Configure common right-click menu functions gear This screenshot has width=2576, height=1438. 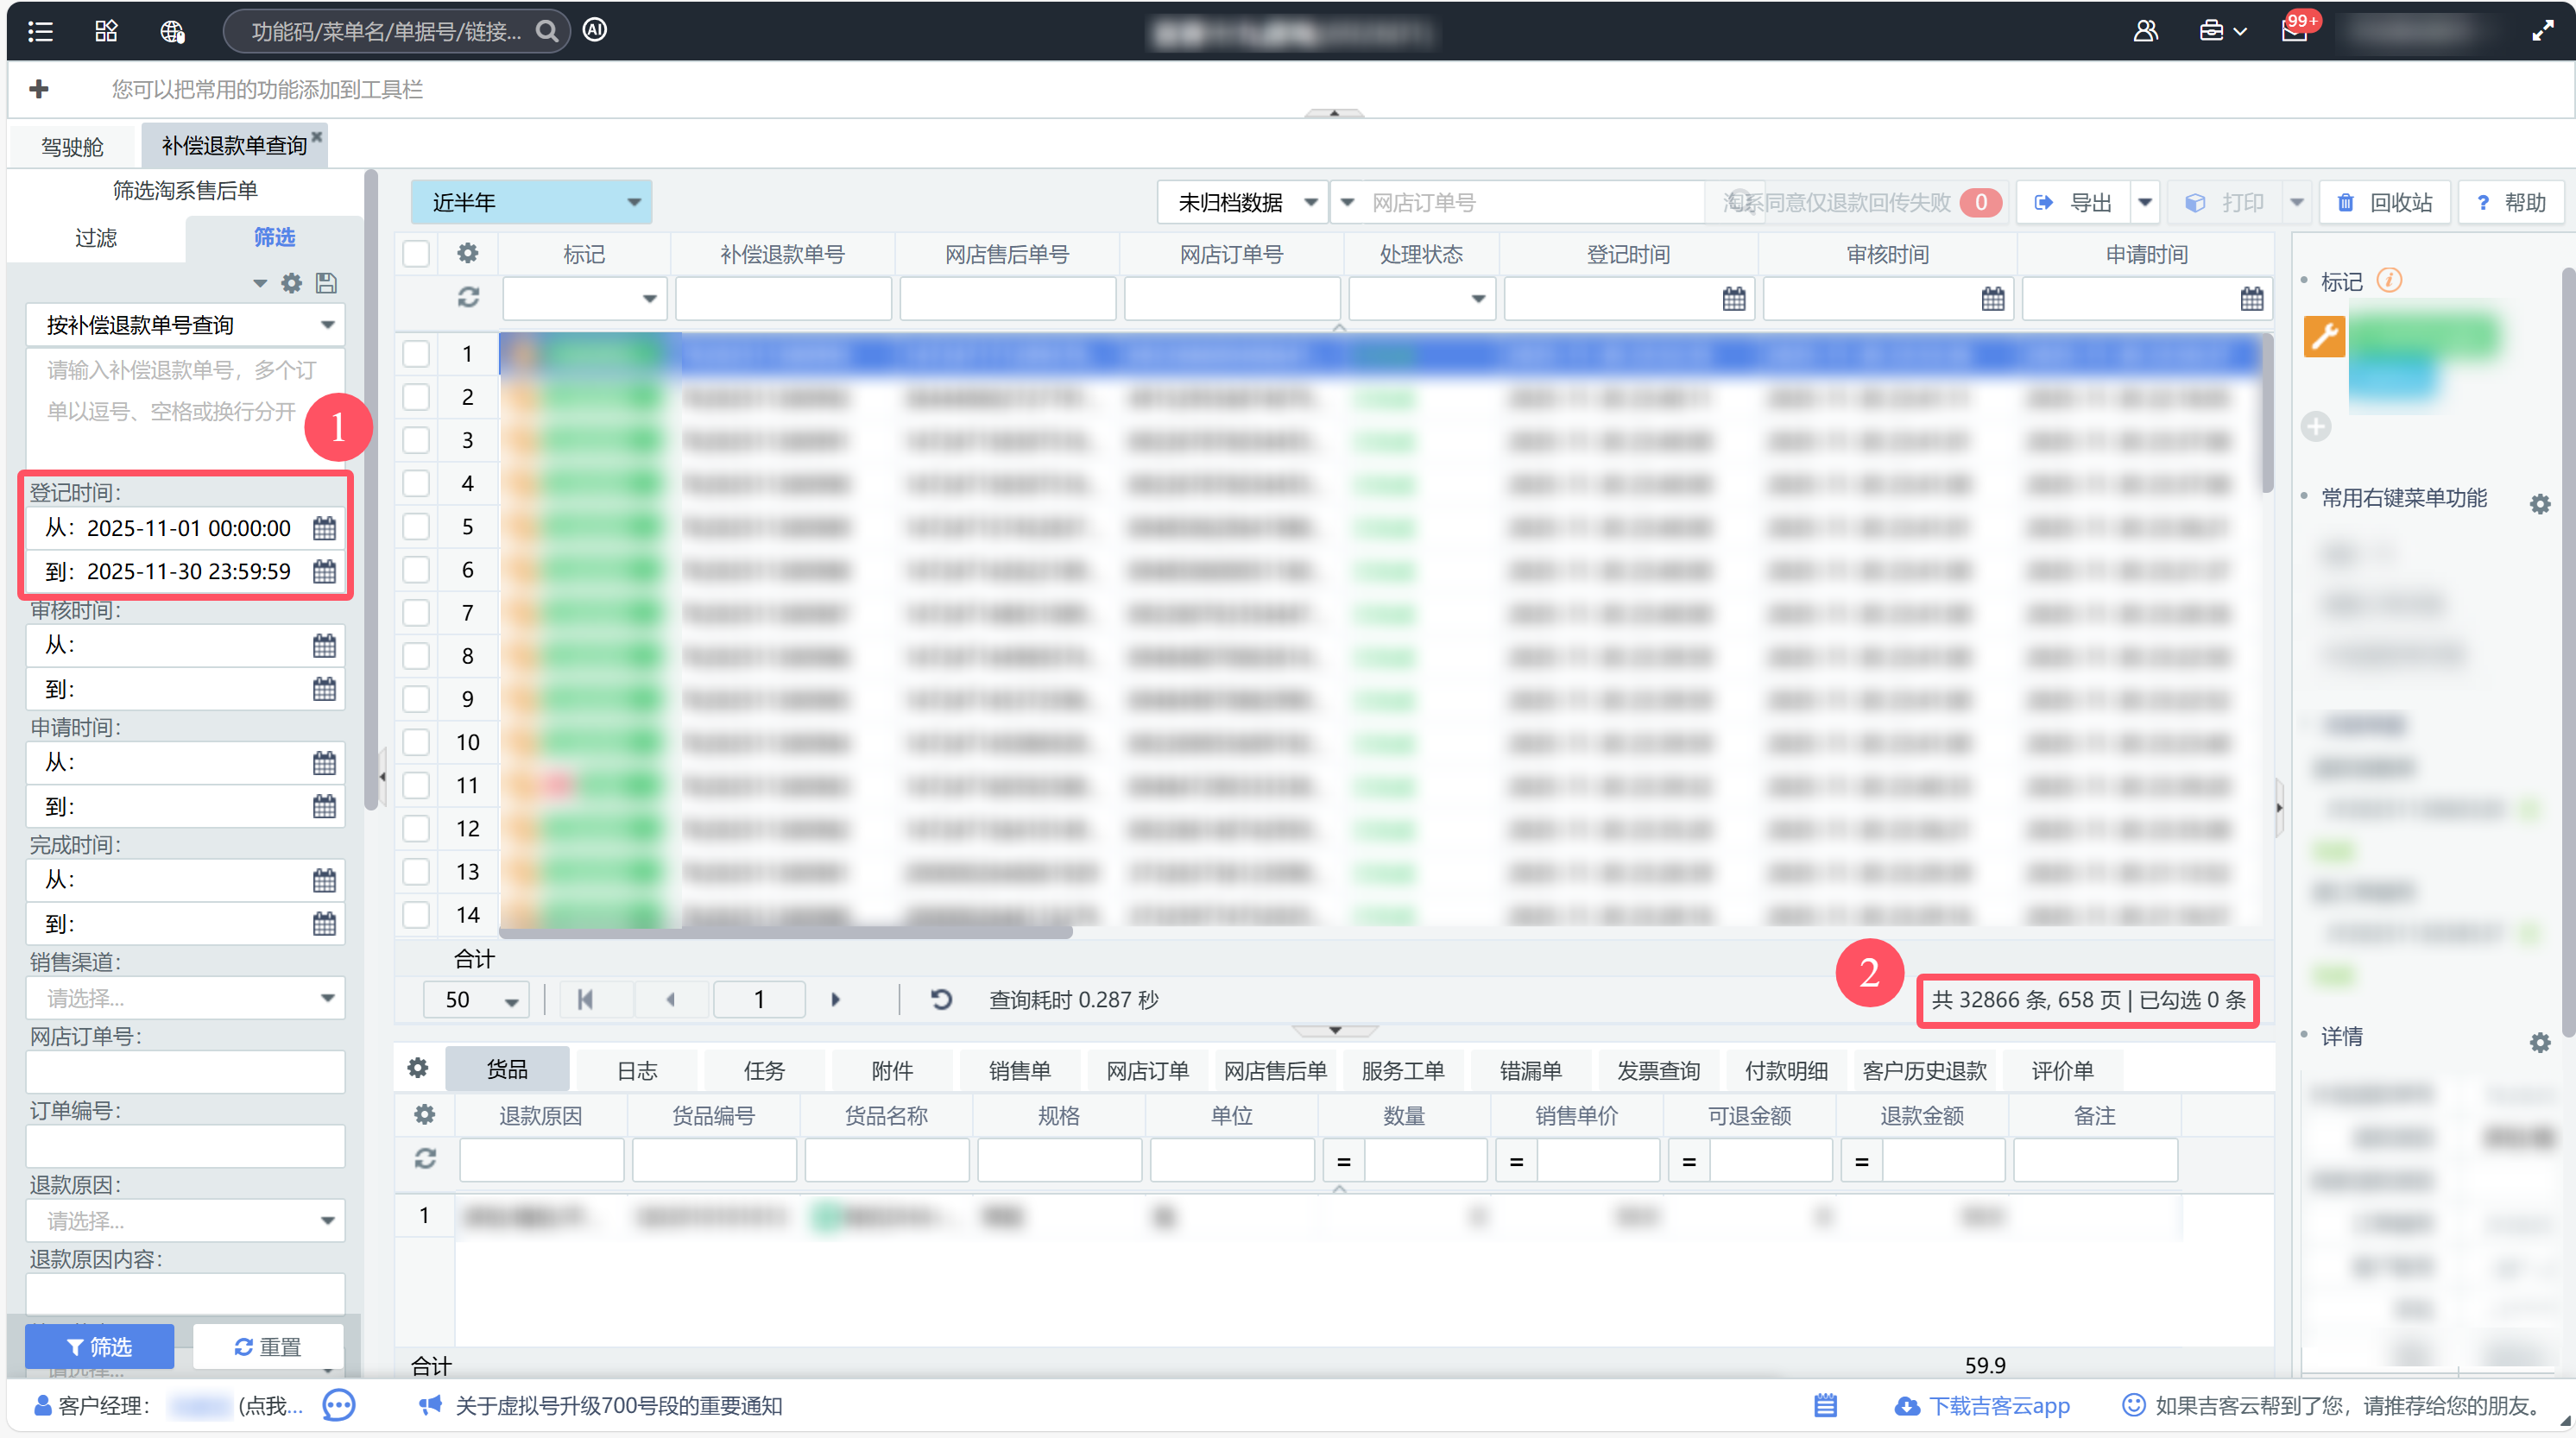tap(2540, 504)
